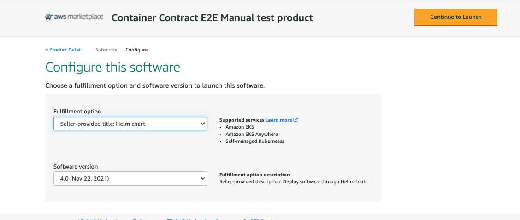Click the Fulfillment option description heading
This screenshot has width=520, height=220.
click(x=254, y=175)
